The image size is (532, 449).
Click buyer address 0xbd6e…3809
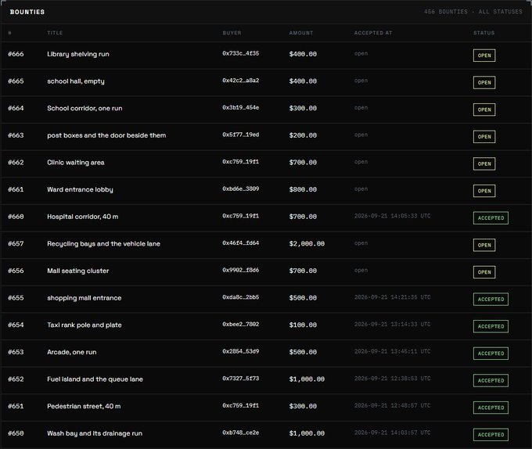240,189
